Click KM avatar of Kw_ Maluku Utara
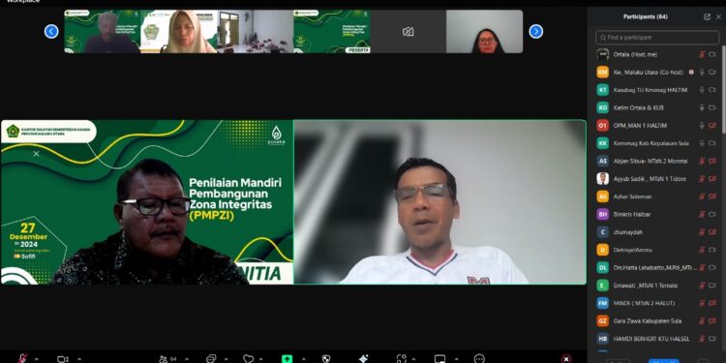 [x=602, y=73]
